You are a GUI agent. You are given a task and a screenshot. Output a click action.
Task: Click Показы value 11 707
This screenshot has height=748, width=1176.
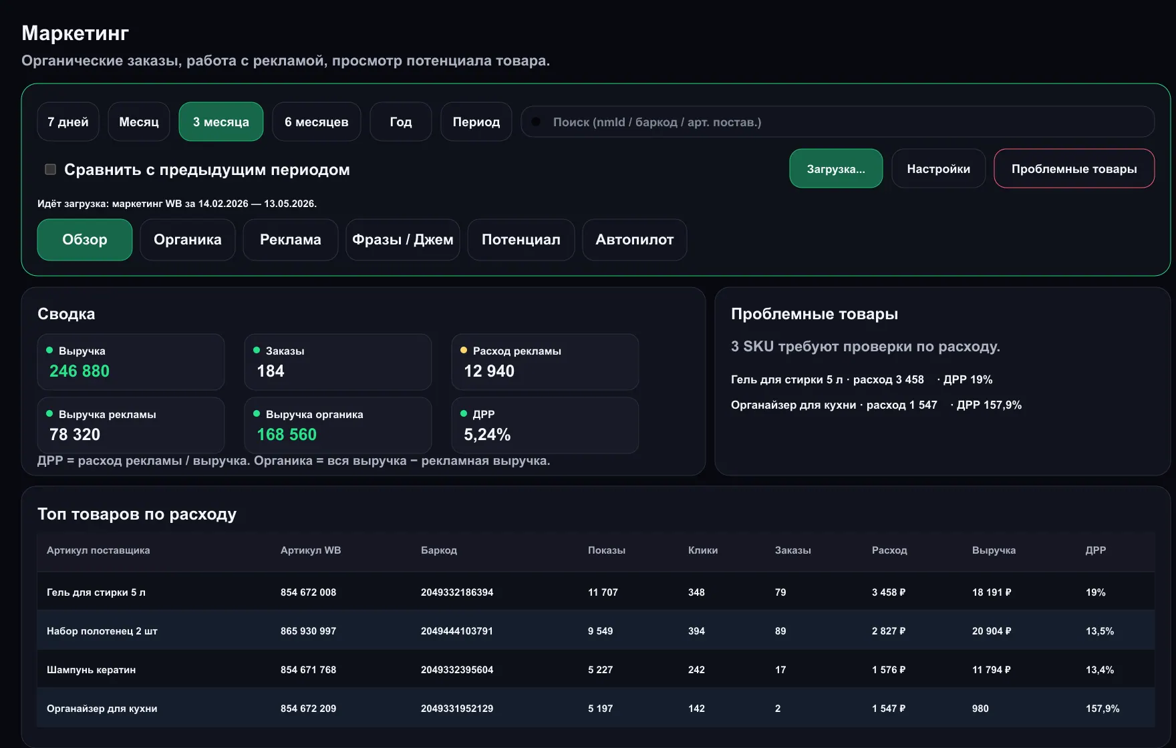coord(603,592)
